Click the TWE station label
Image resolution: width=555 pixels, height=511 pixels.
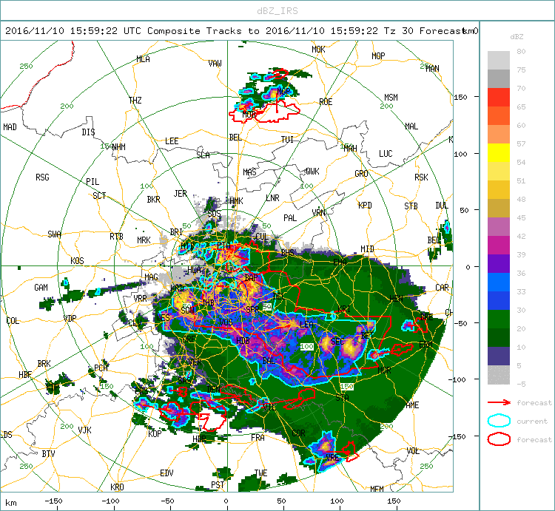click(261, 473)
